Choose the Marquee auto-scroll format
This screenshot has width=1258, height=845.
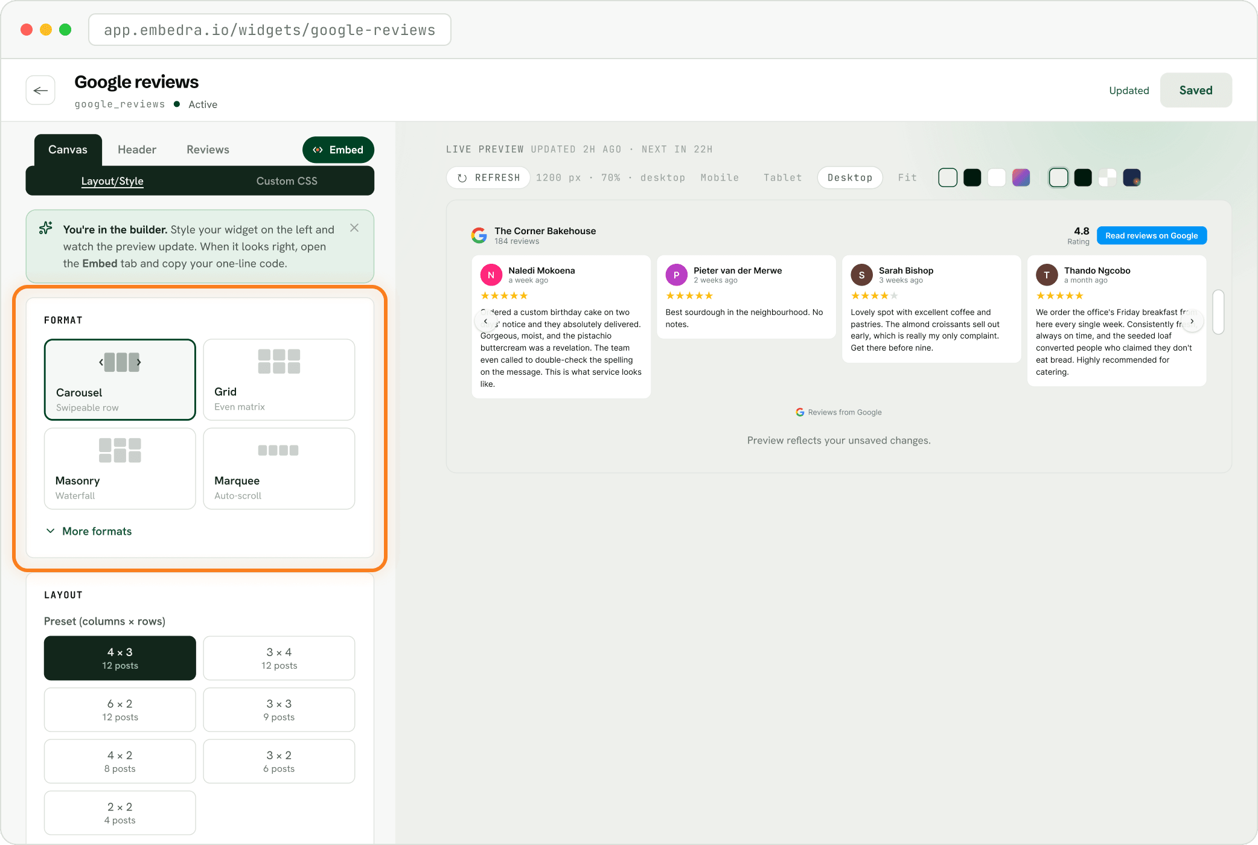[x=279, y=469]
